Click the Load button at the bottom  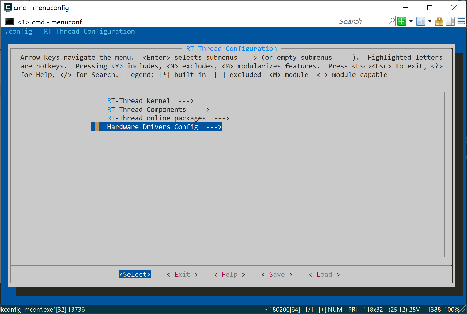324,274
